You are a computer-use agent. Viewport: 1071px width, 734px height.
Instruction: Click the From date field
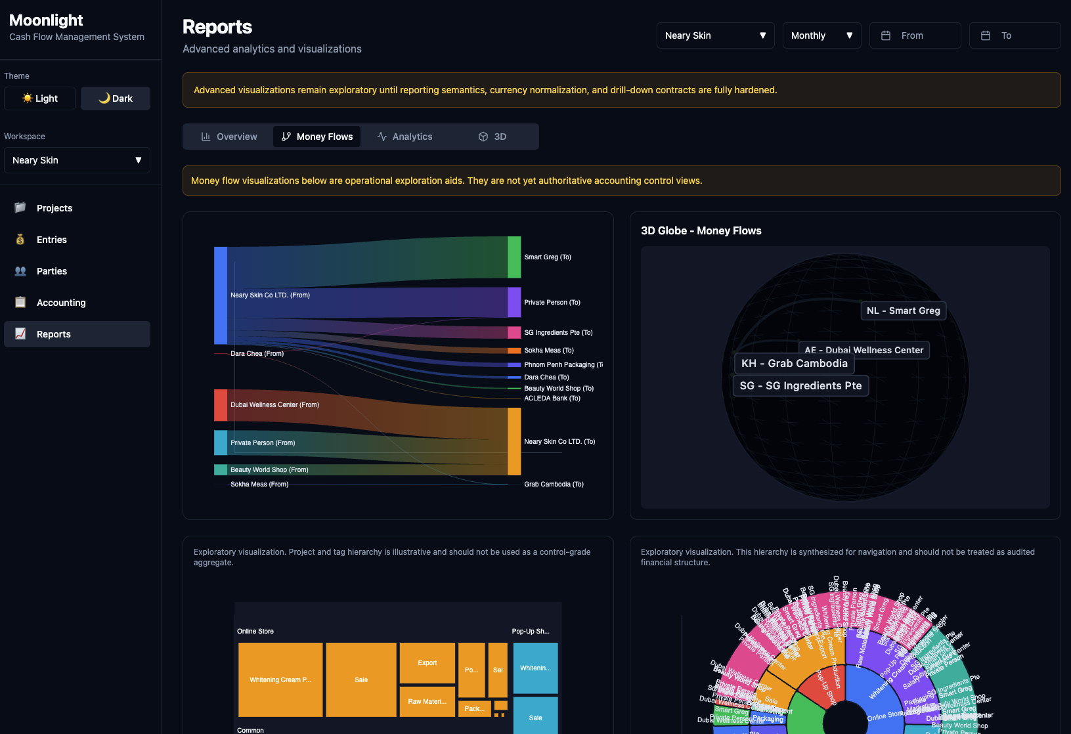(x=915, y=35)
